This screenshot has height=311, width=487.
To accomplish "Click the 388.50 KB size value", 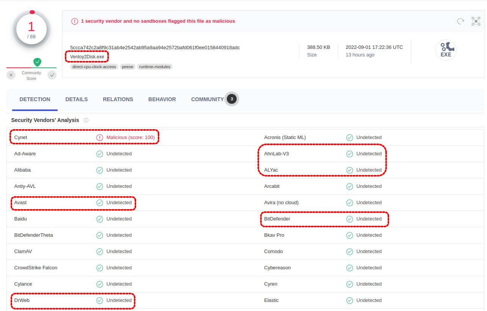I will pos(319,47).
